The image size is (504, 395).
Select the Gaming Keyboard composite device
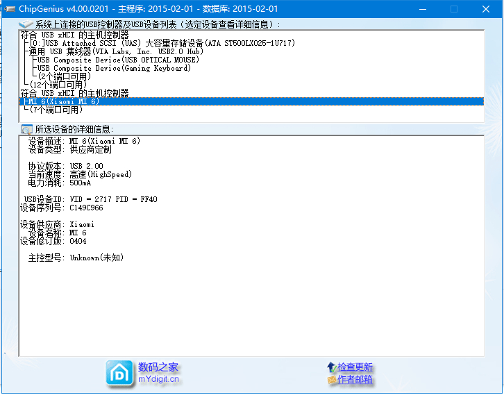[114, 68]
